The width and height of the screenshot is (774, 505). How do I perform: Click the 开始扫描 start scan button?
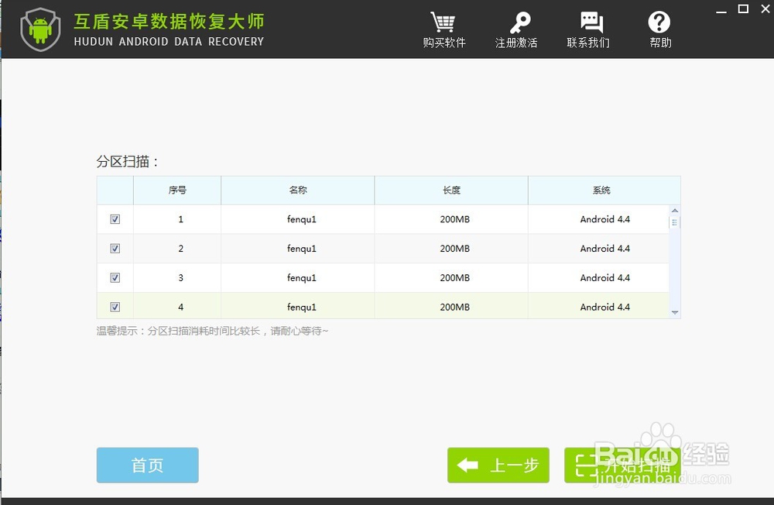click(627, 465)
